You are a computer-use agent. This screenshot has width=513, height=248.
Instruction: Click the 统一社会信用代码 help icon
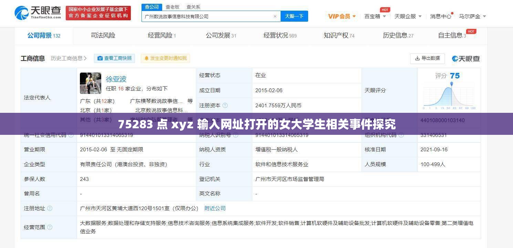tap(71, 135)
